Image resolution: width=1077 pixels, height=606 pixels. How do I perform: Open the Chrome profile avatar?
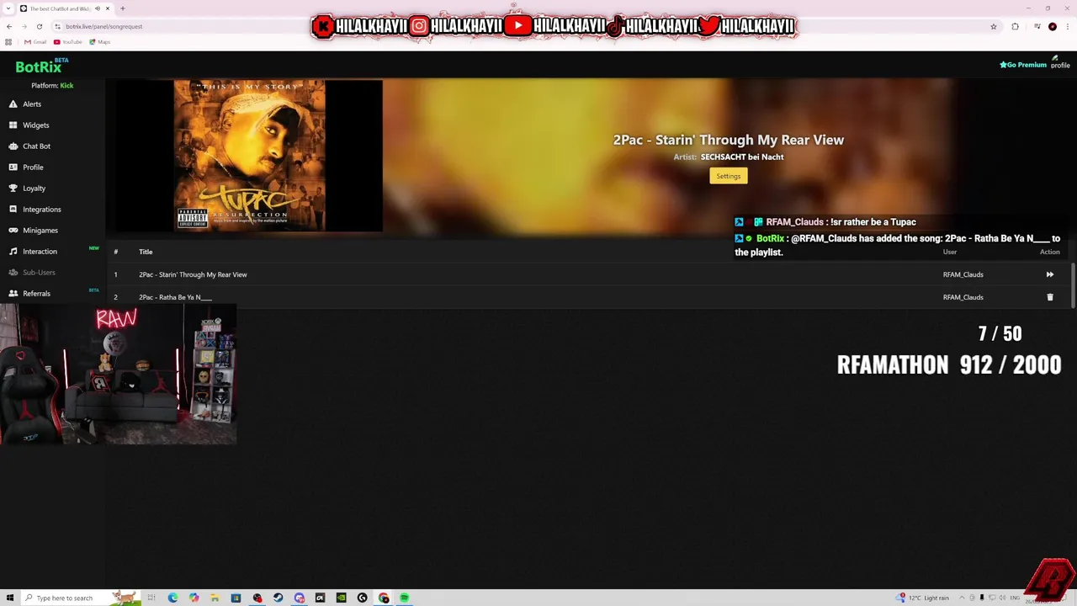coord(1053,27)
